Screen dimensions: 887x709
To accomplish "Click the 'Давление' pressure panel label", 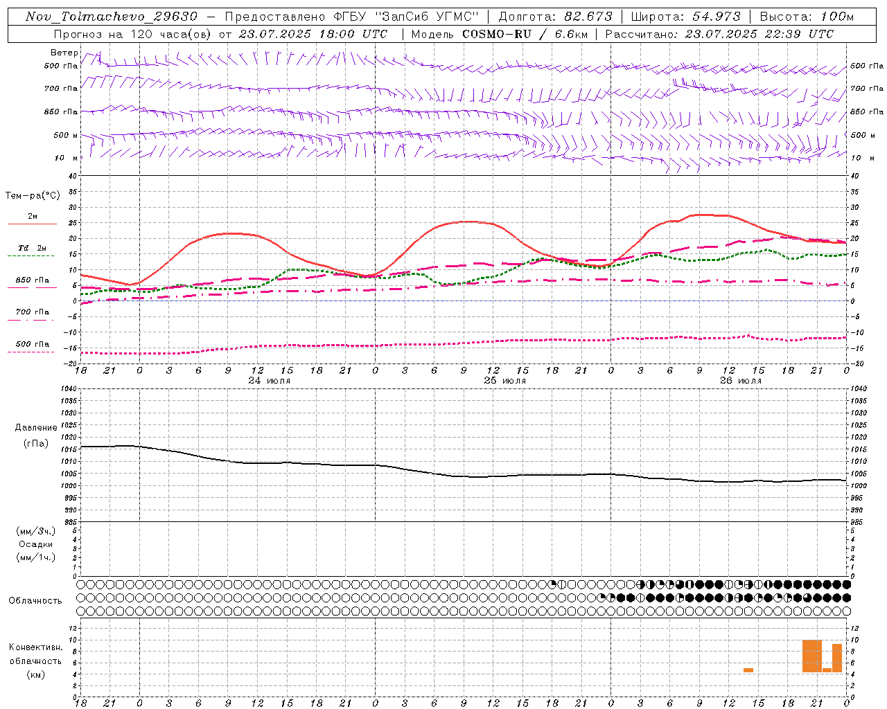I will tap(36, 428).
